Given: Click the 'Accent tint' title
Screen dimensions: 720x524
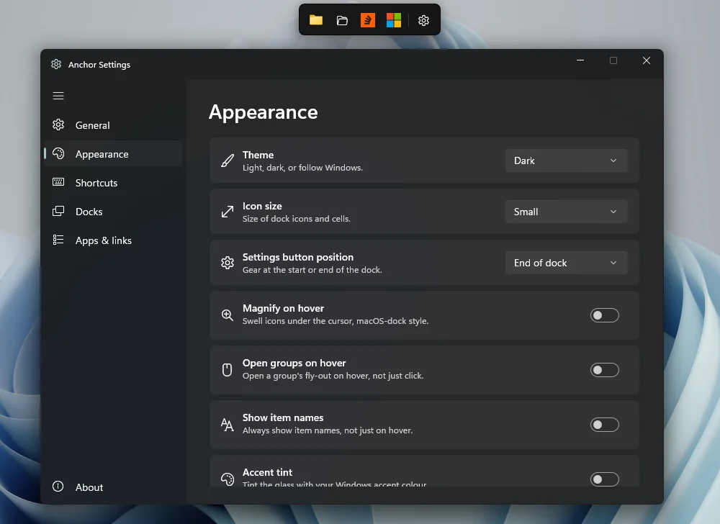Looking at the screenshot, I should 267,472.
